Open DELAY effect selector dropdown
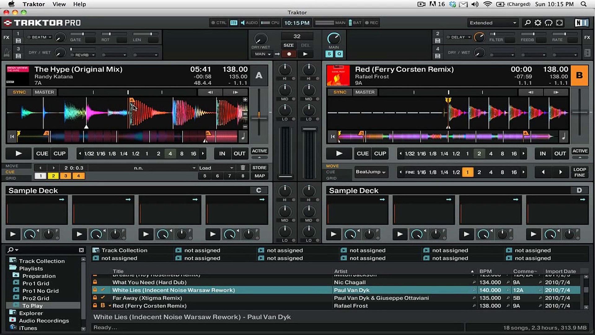Viewport: 595px width, 335px height. [x=469, y=37]
